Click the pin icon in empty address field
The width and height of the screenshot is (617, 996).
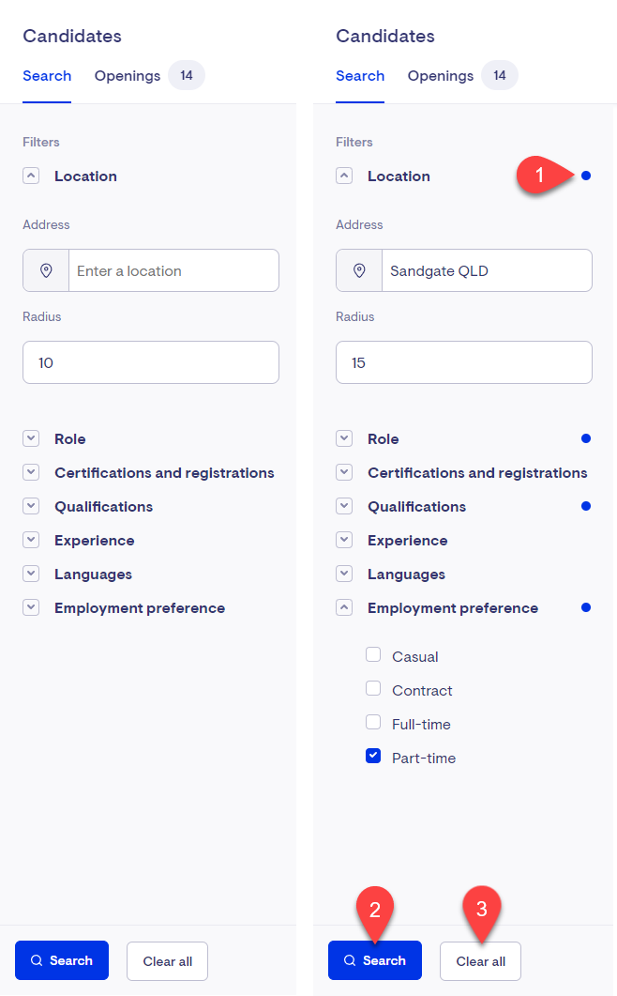46,270
